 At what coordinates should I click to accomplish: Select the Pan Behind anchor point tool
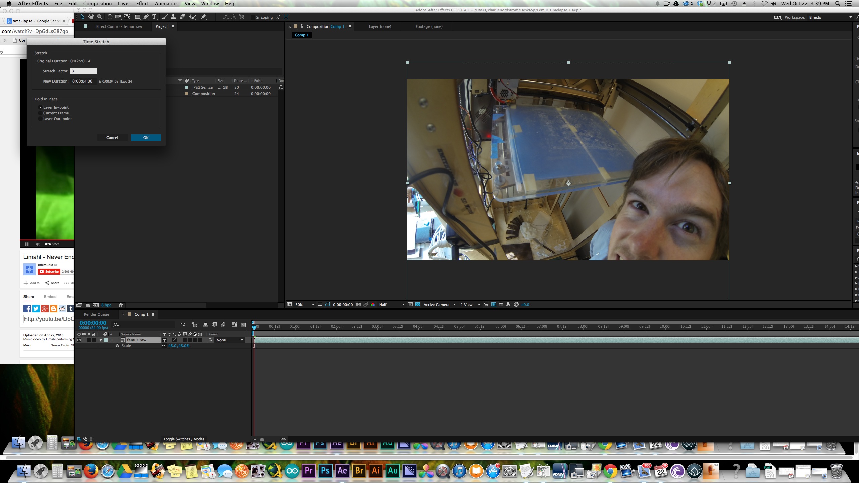pos(127,17)
